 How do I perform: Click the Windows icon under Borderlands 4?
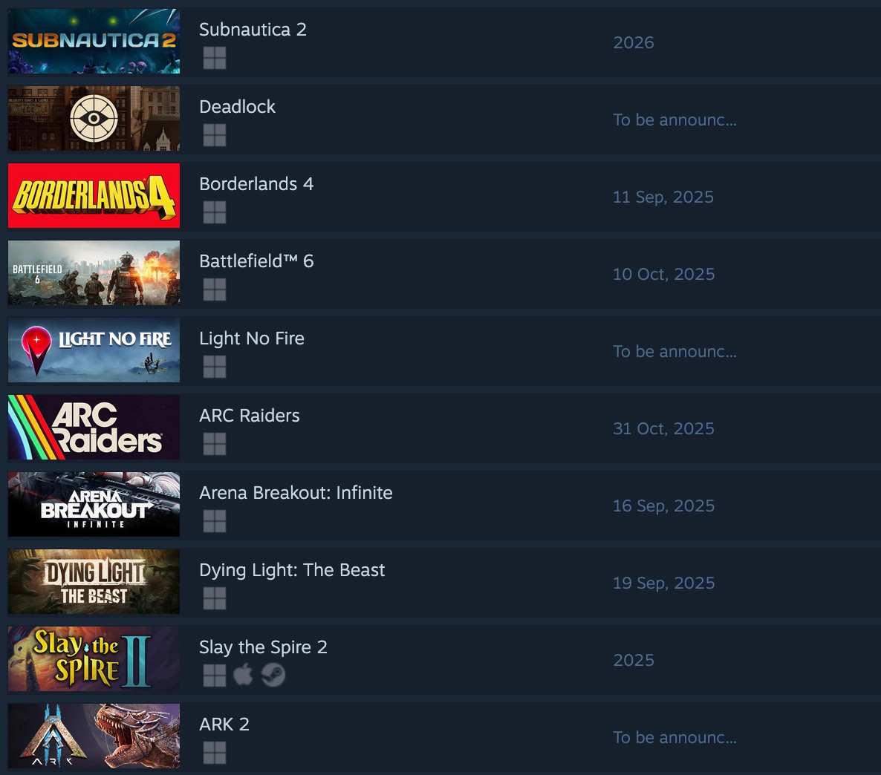click(x=215, y=212)
